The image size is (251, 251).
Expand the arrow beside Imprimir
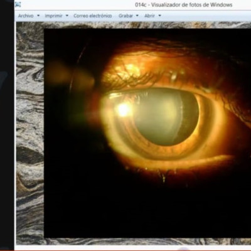(x=67, y=16)
